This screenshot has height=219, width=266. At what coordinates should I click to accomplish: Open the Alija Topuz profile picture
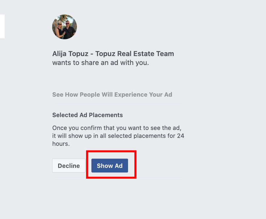pos(64,27)
